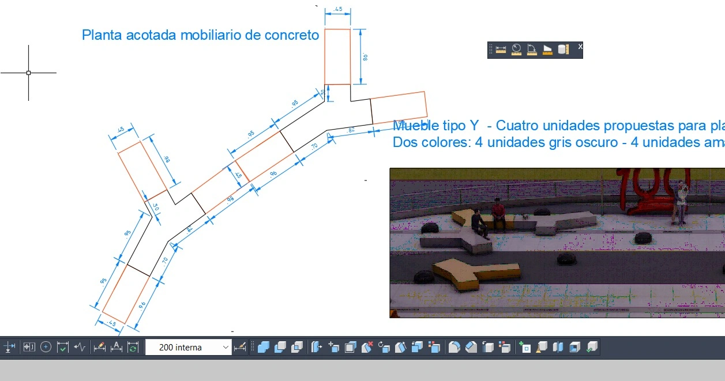
Task: Click the Dimension Text Edit icon
Action: [x=117, y=348]
